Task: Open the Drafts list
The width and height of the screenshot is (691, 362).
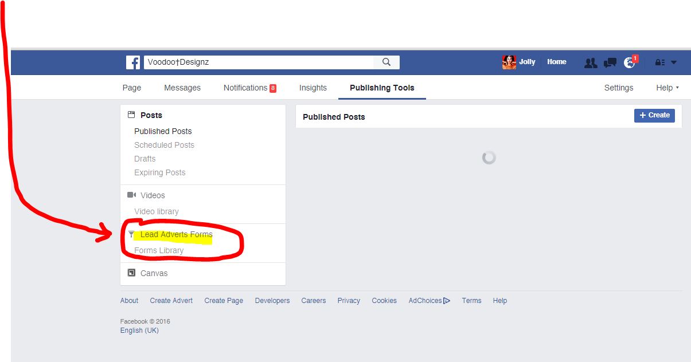Action: point(145,159)
